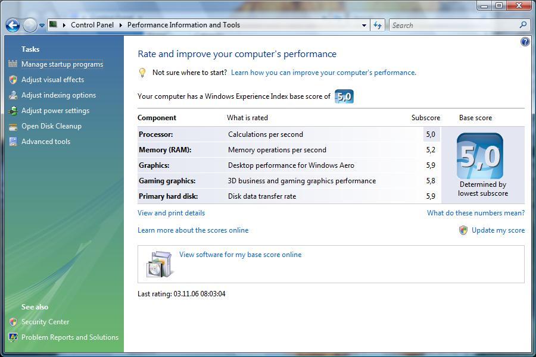Select the Processor row label
Viewport: 536px width, 357px height.
coord(156,134)
